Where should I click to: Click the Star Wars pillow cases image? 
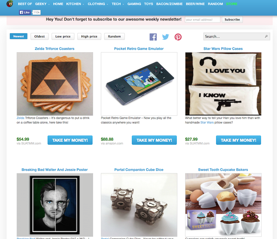(223, 84)
